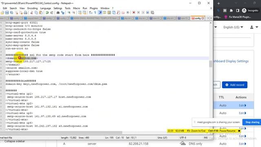Open the browser side panel icon
Image resolution: width=261 pixels, height=147 pixels.
point(237,11)
